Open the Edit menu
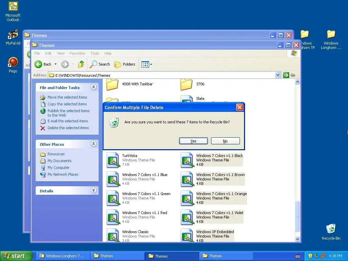The height and width of the screenshot is (261, 348). click(48, 53)
